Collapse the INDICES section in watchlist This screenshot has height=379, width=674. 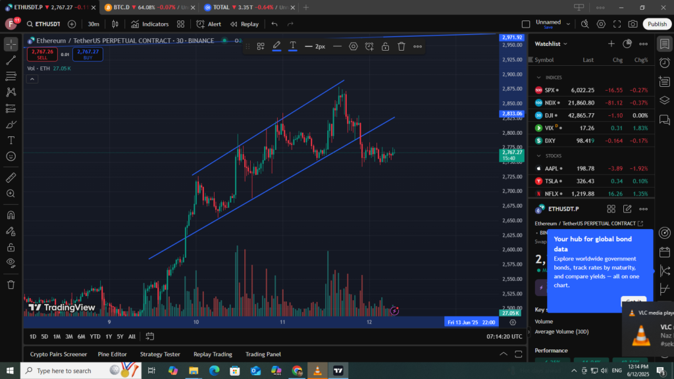tap(538, 78)
